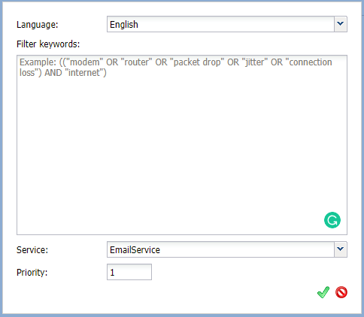Click the Priority label

coord(32,273)
